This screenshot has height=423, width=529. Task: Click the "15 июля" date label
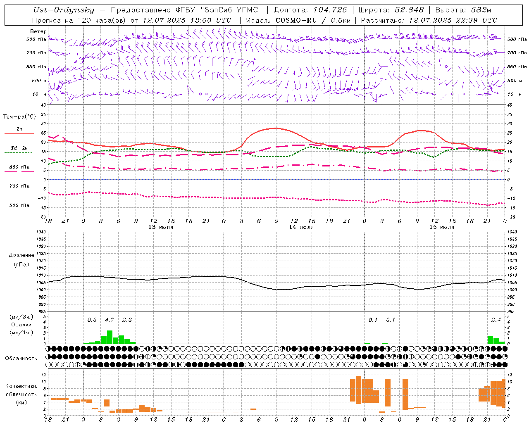(442, 227)
